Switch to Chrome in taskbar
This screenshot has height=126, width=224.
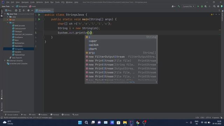pyautogui.click(x=138, y=122)
